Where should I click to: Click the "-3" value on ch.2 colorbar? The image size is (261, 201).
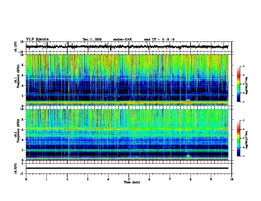(x=243, y=121)
